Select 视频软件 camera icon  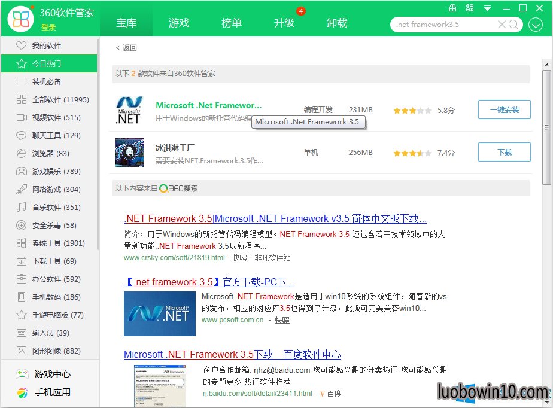(22, 117)
